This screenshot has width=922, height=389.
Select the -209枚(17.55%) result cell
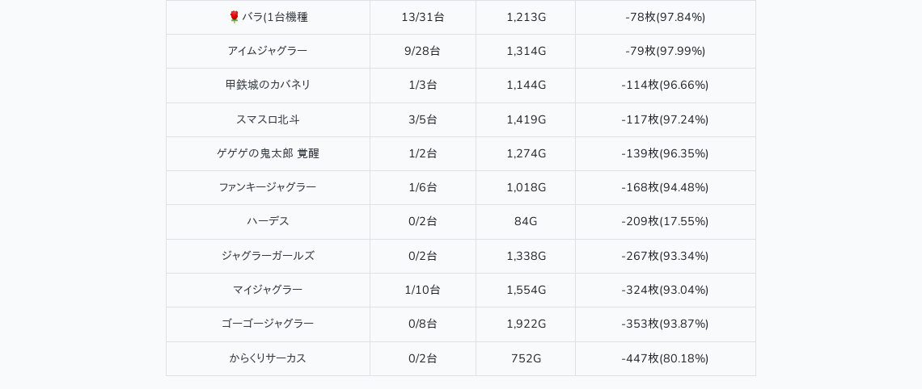pos(665,221)
